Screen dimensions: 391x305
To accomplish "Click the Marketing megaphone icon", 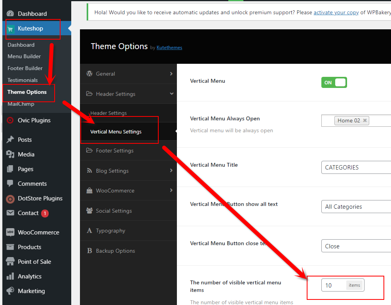I will tap(10, 291).
